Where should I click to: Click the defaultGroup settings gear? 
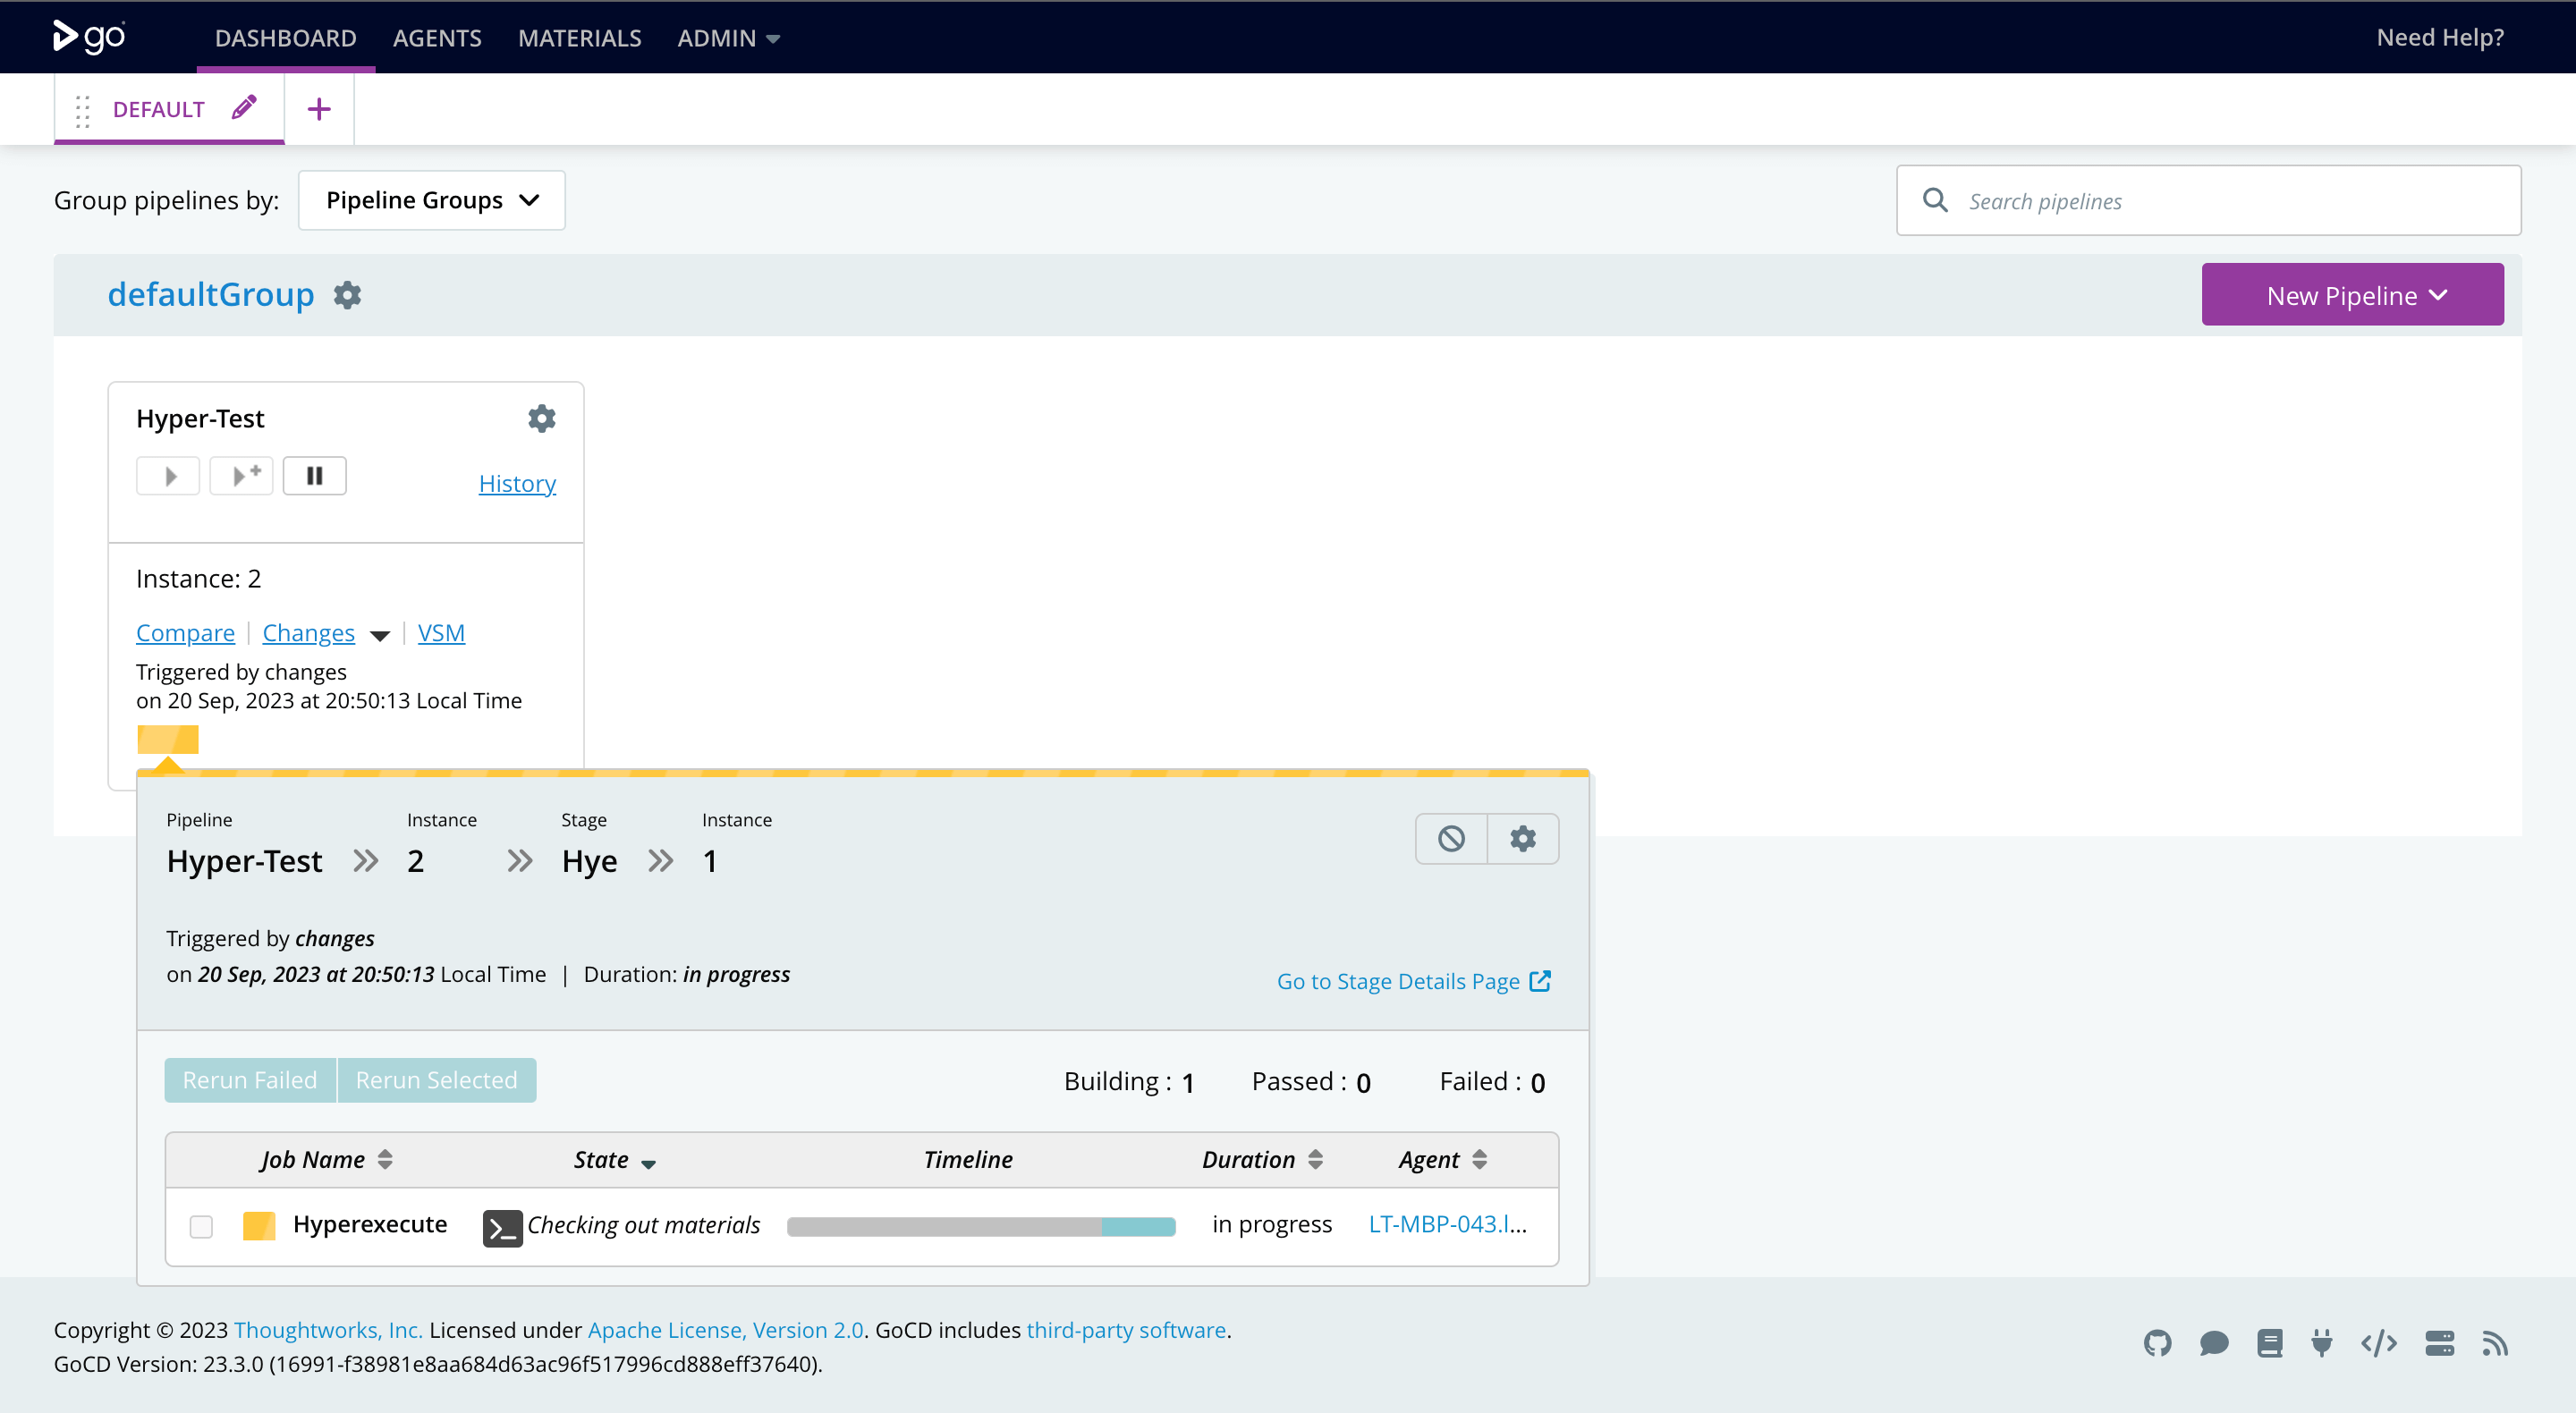(x=347, y=295)
